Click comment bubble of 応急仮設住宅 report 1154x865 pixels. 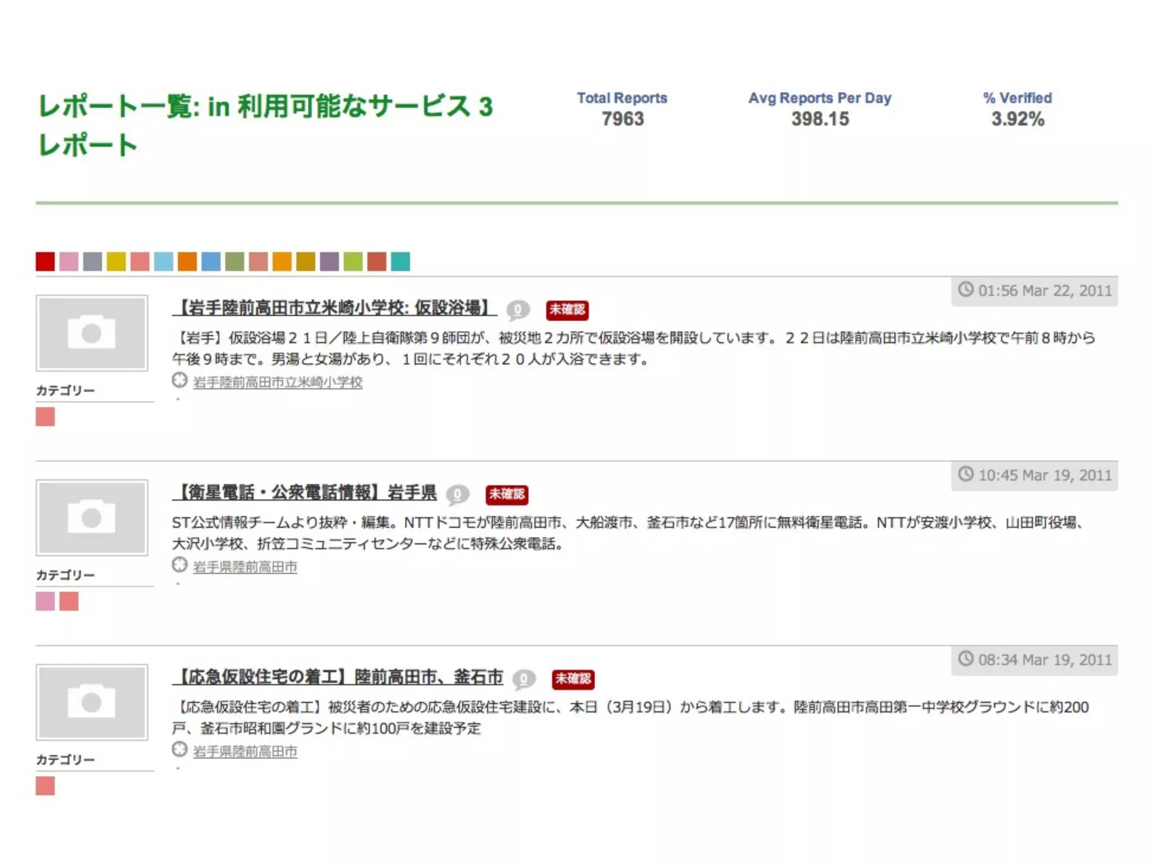pyautogui.click(x=523, y=679)
